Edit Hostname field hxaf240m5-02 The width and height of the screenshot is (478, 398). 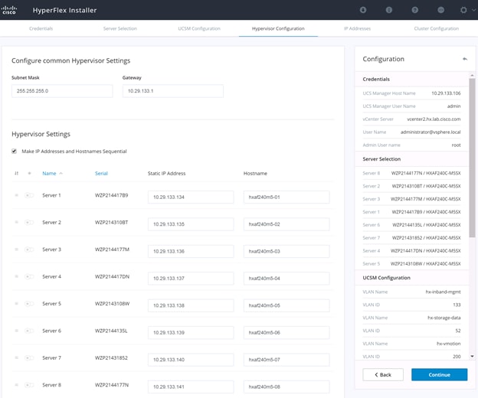tap(286, 224)
